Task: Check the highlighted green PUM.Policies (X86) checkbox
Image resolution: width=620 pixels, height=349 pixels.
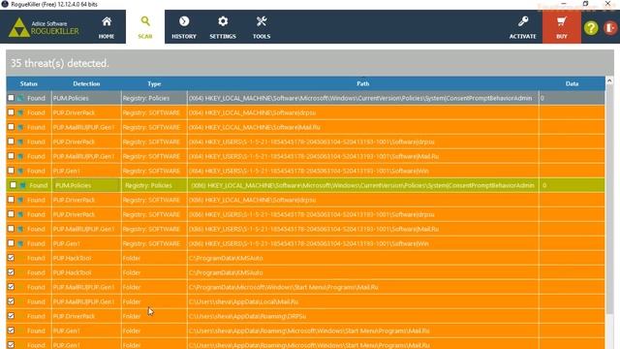Action: pyautogui.click(x=13, y=185)
